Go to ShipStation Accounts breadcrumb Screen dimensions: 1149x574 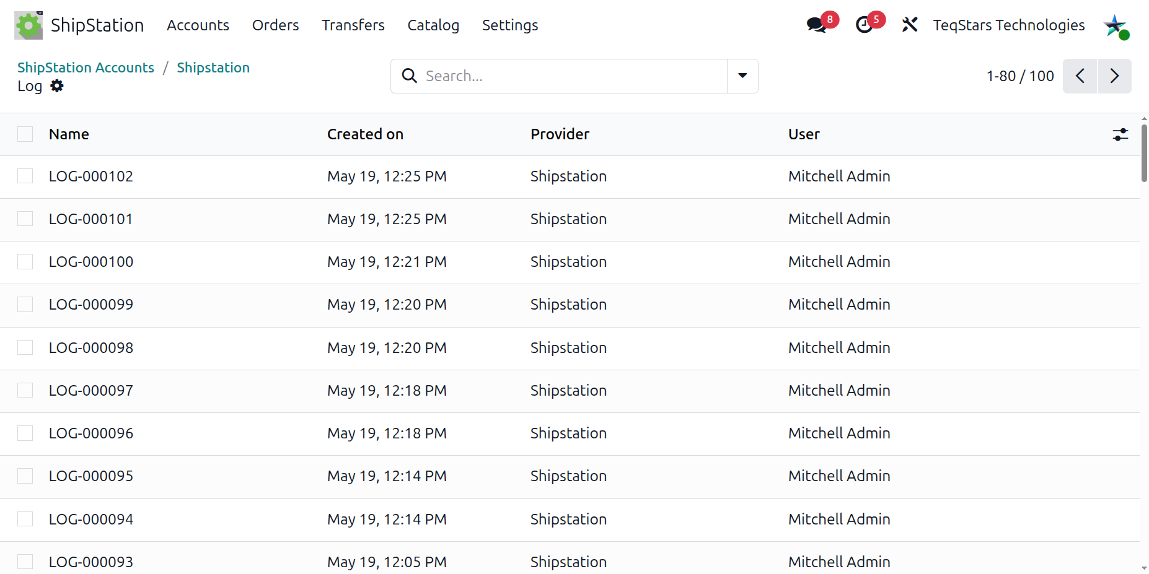[x=86, y=67]
